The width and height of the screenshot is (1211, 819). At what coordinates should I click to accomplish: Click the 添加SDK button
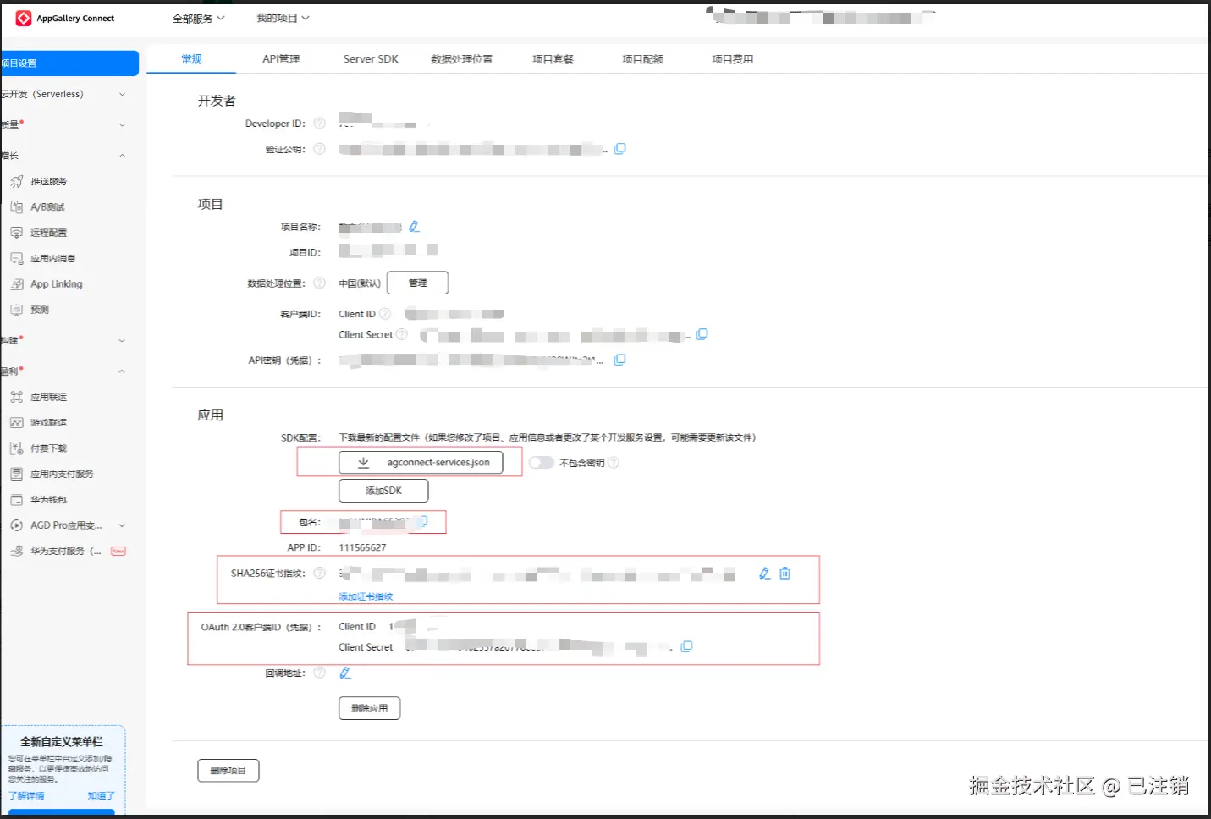[x=383, y=491]
